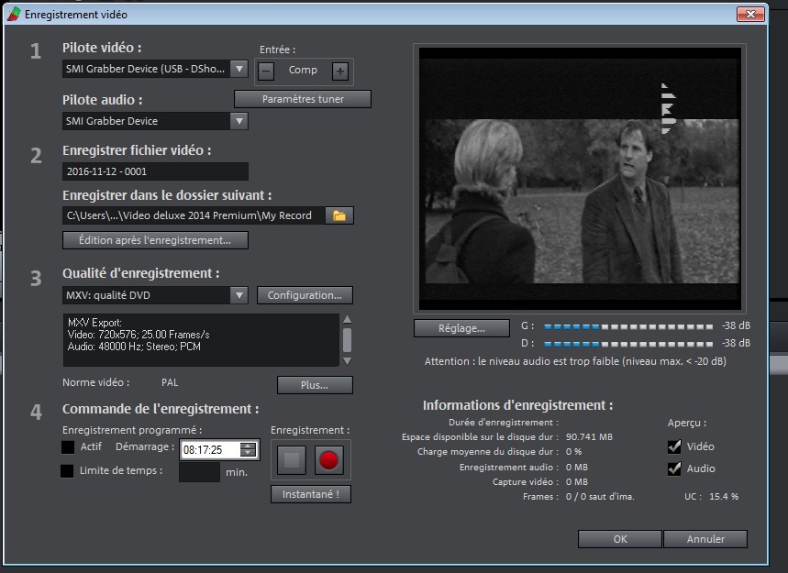This screenshot has height=573, width=788.
Task: Click the application icon in the title bar
Action: click(14, 14)
